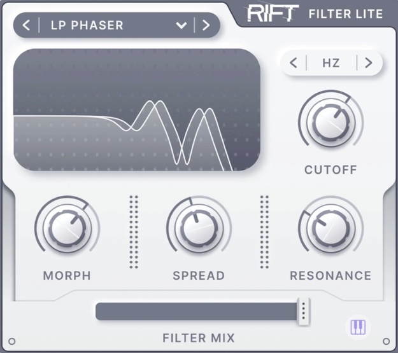Click the filter response curve display
Image resolution: width=398 pixels, height=353 pixels.
[x=137, y=110]
